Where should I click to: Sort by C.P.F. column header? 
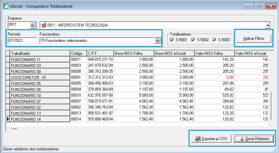click(100, 53)
